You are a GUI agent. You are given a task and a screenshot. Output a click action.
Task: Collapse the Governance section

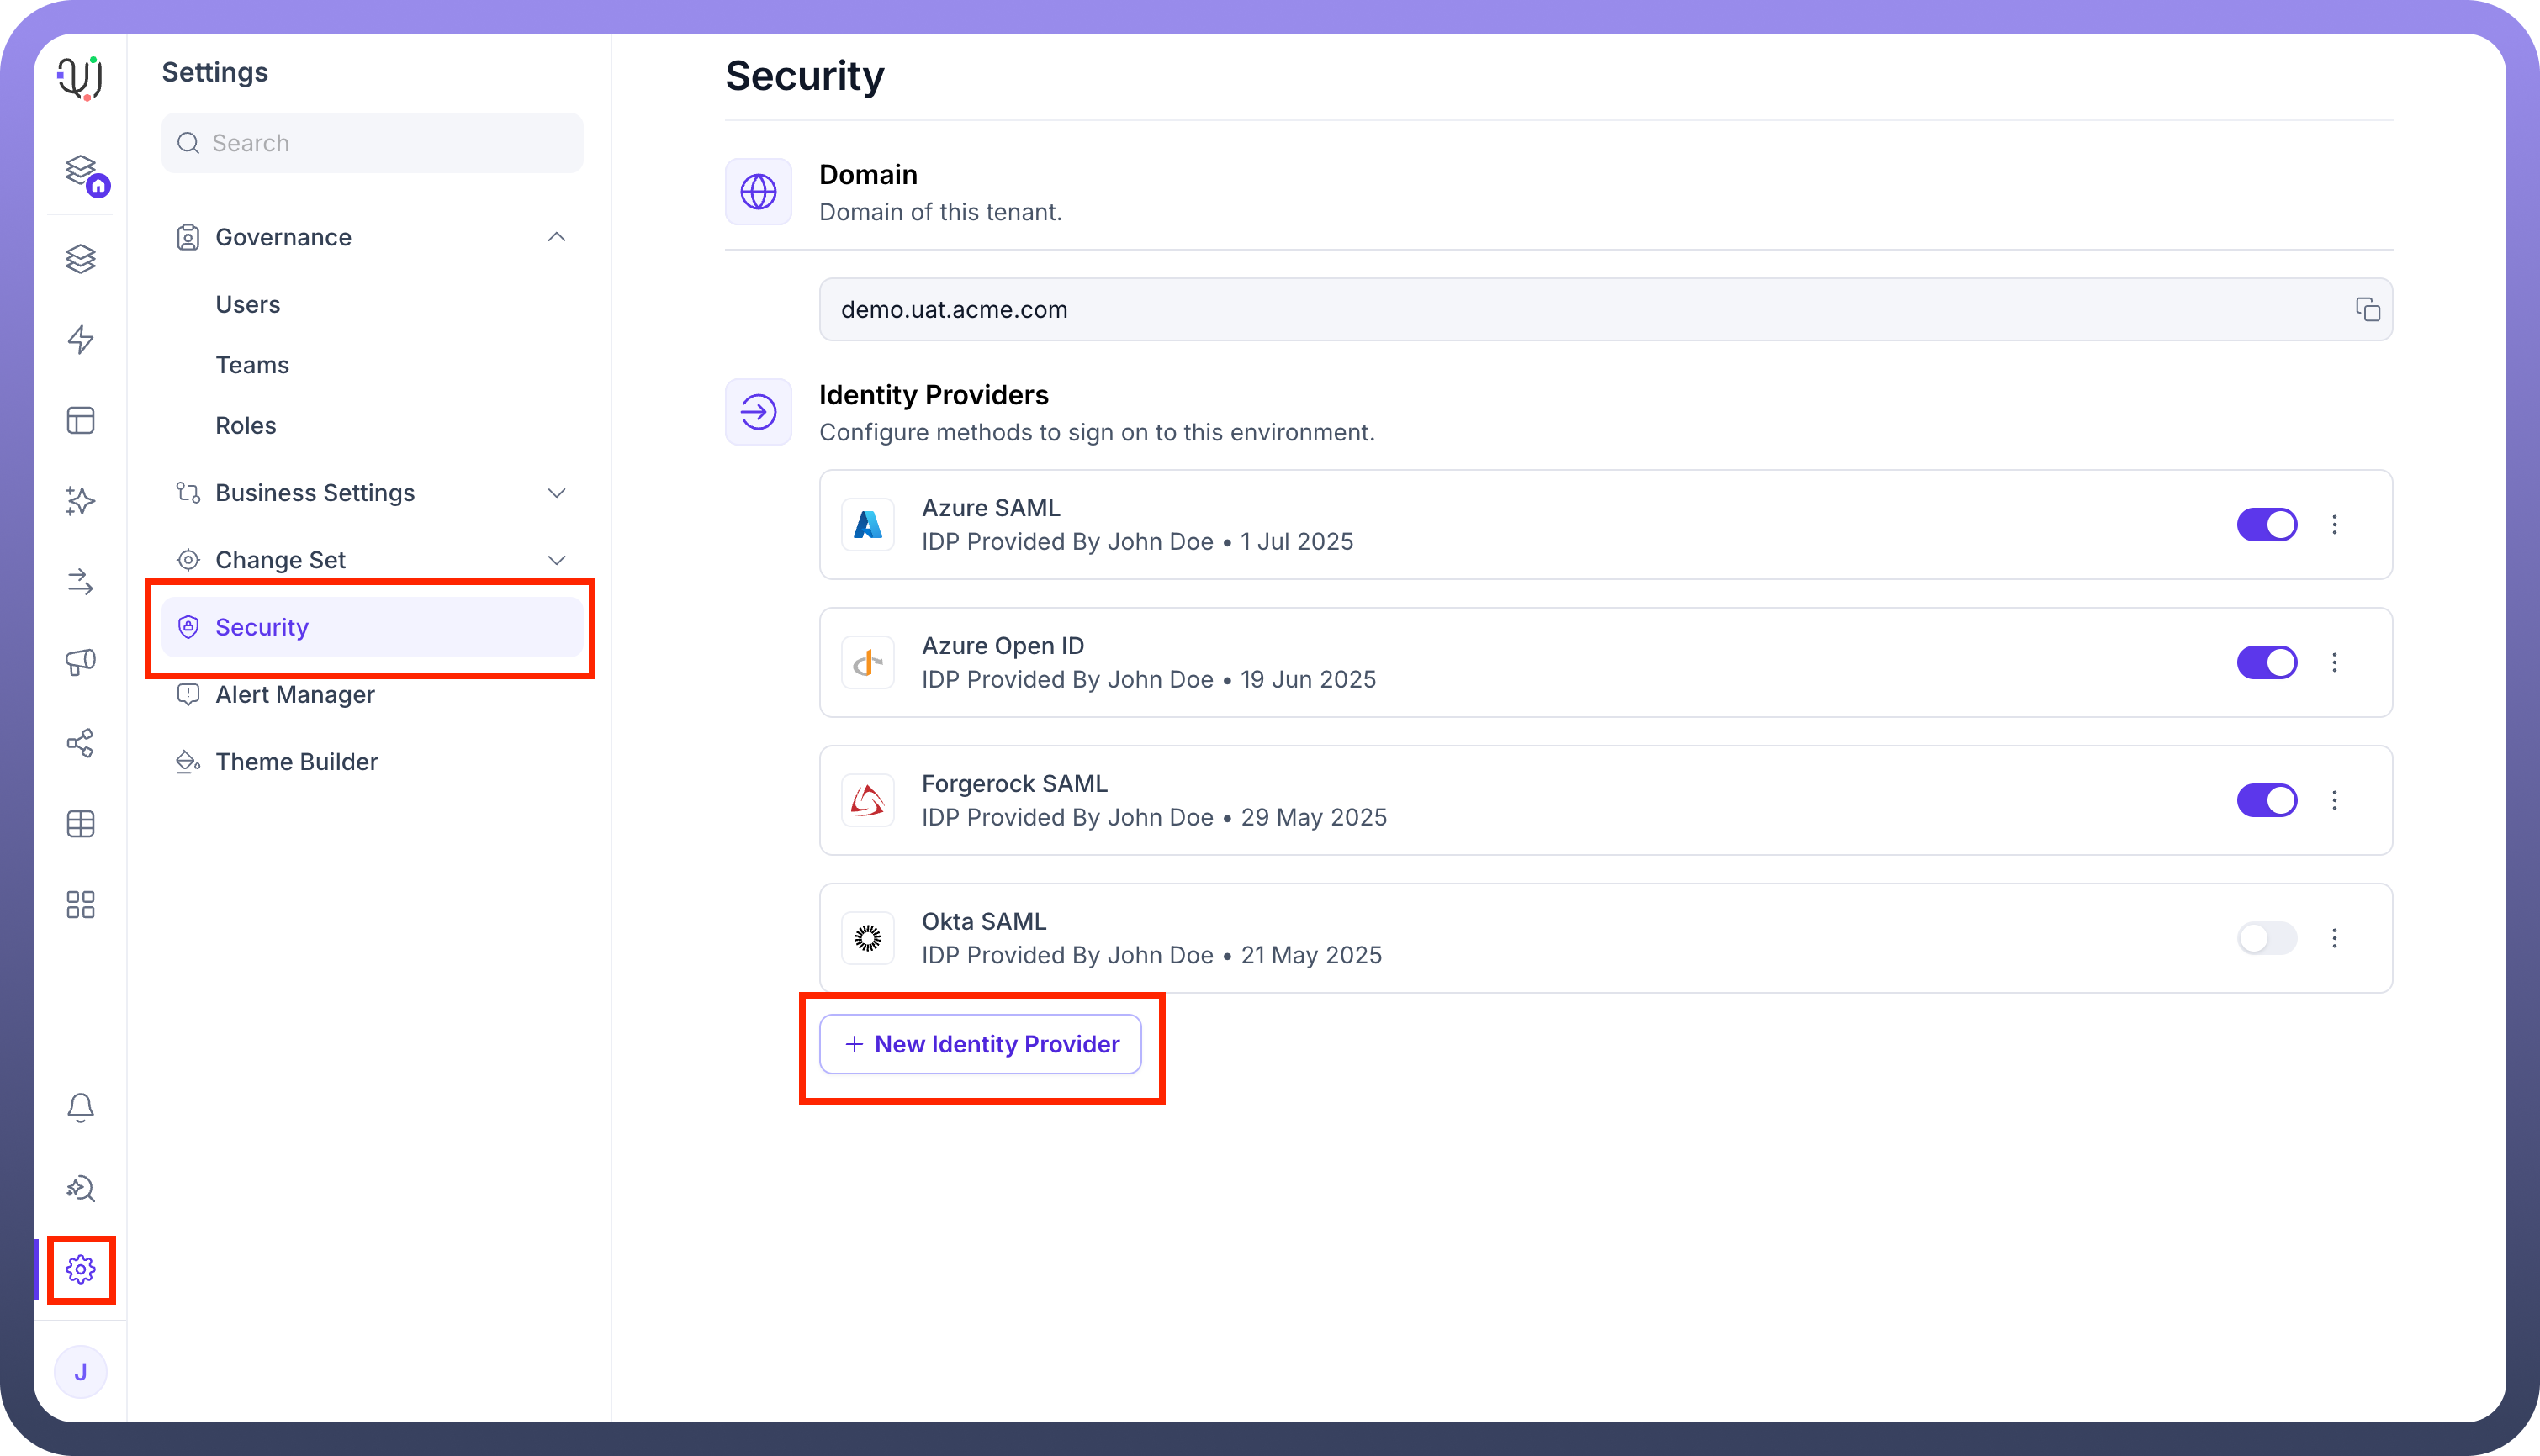[556, 237]
